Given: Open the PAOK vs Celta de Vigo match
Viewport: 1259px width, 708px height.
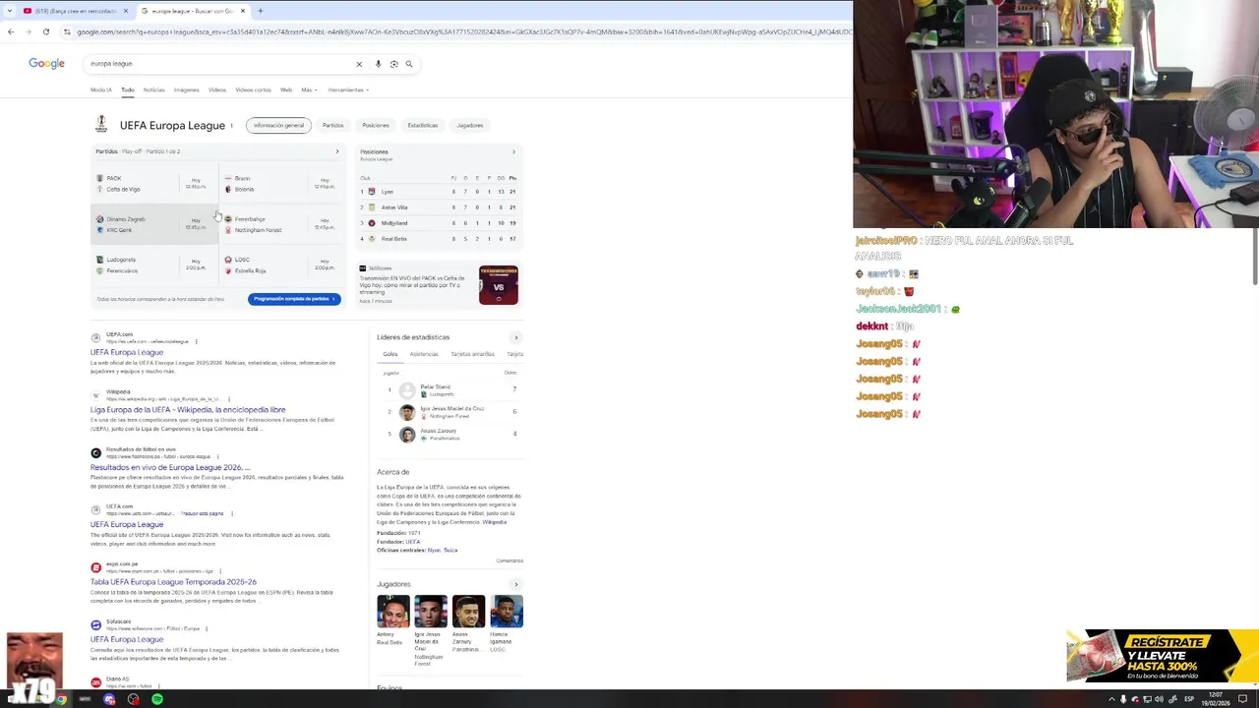Looking at the screenshot, I should coord(153,184).
